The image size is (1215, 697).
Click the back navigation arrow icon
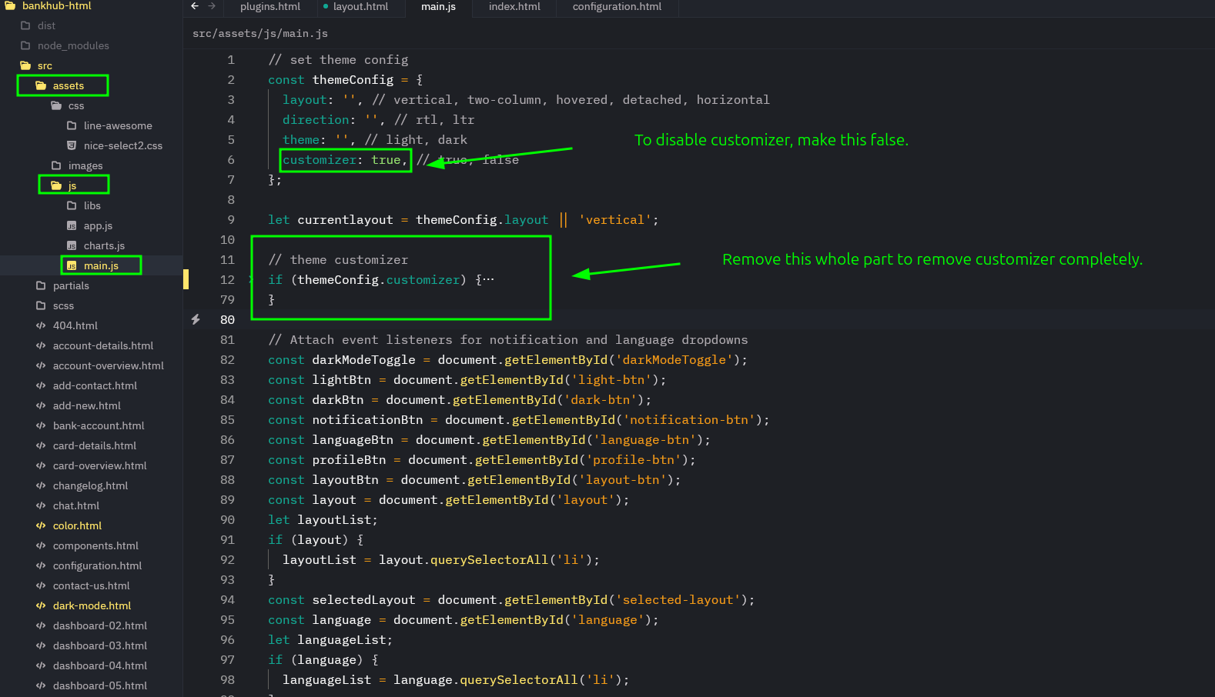click(x=195, y=6)
